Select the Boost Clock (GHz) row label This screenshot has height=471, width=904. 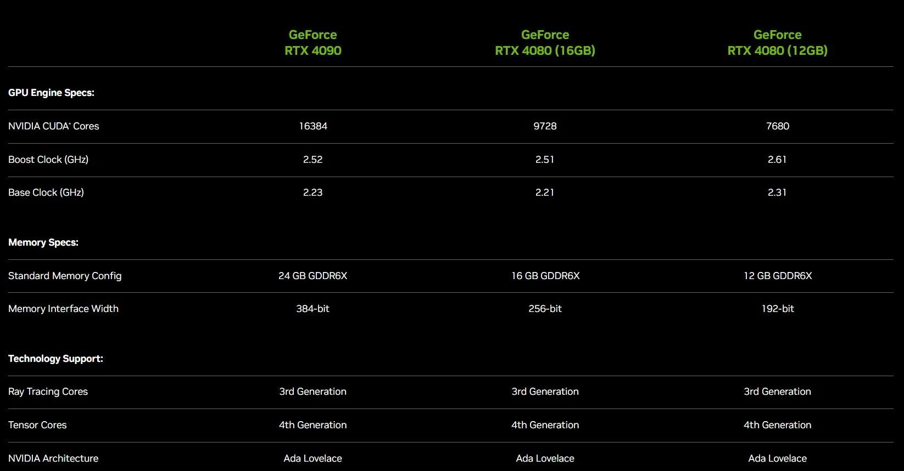tap(48, 160)
